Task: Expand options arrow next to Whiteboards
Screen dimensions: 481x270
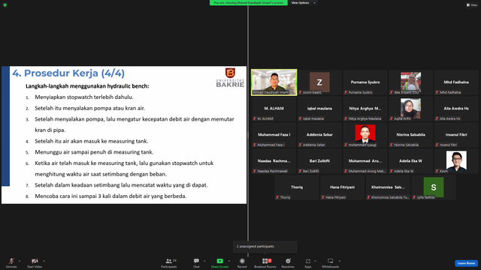Action: [340, 261]
